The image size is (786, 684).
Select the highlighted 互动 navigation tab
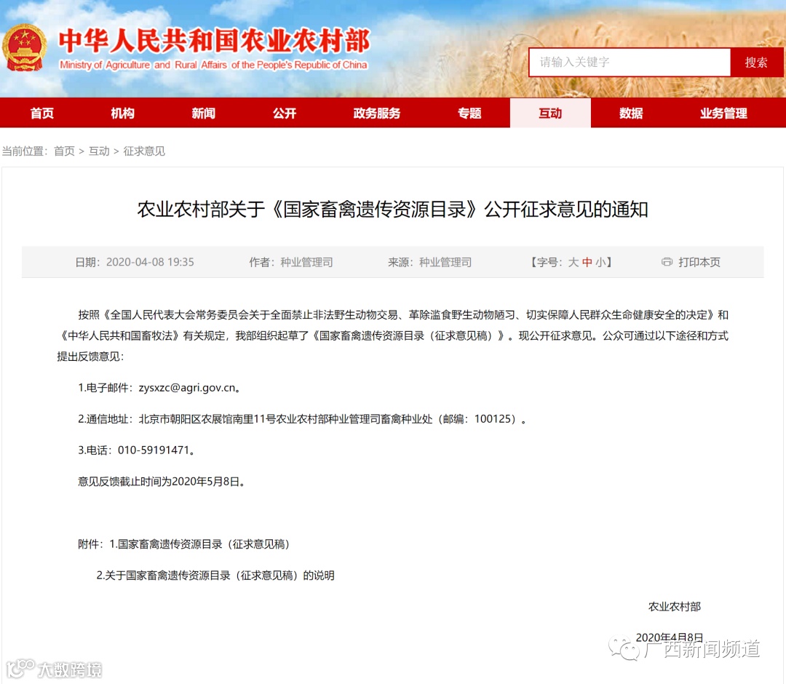pos(550,114)
